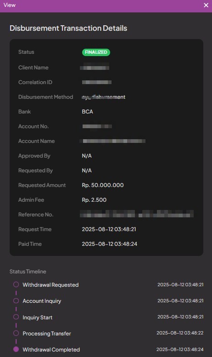Click the blurred Reference No. value
The height and width of the screenshot is (357, 212).
coord(137,214)
